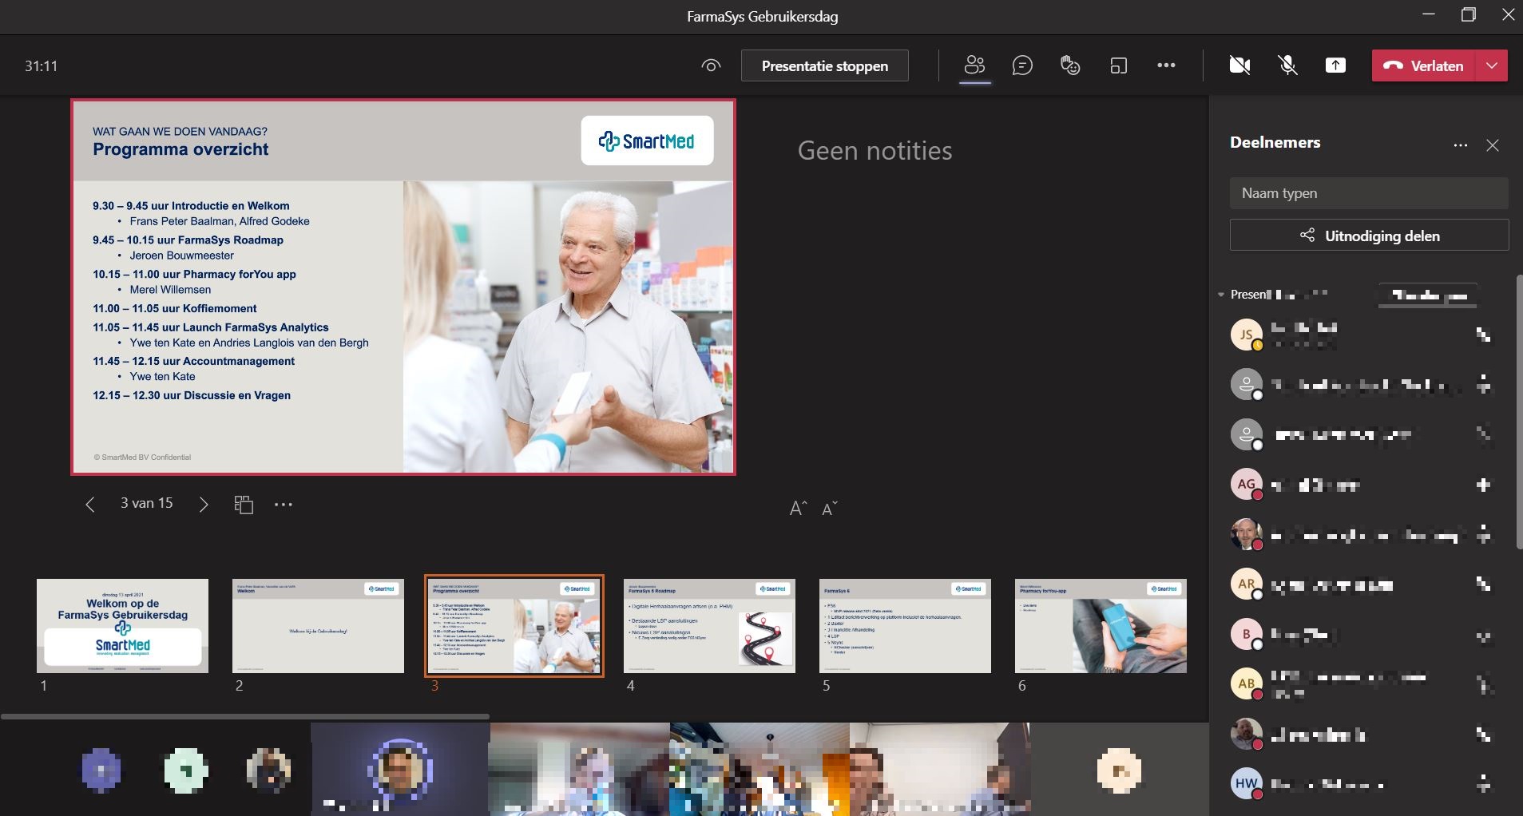
Task: Go to the previous slide arrow
Action: pos(90,504)
